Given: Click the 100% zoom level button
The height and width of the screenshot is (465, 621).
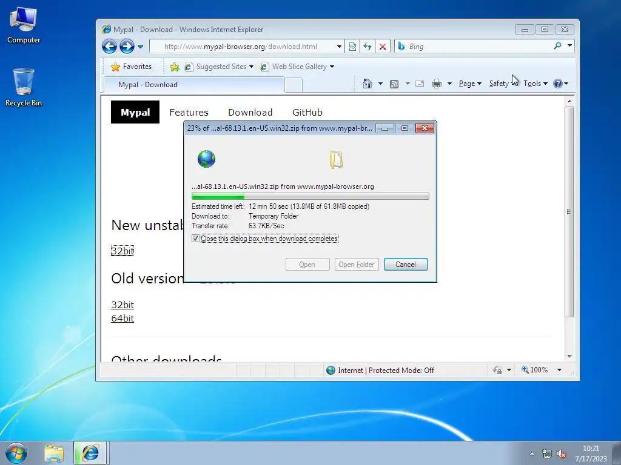Looking at the screenshot, I should [x=535, y=370].
